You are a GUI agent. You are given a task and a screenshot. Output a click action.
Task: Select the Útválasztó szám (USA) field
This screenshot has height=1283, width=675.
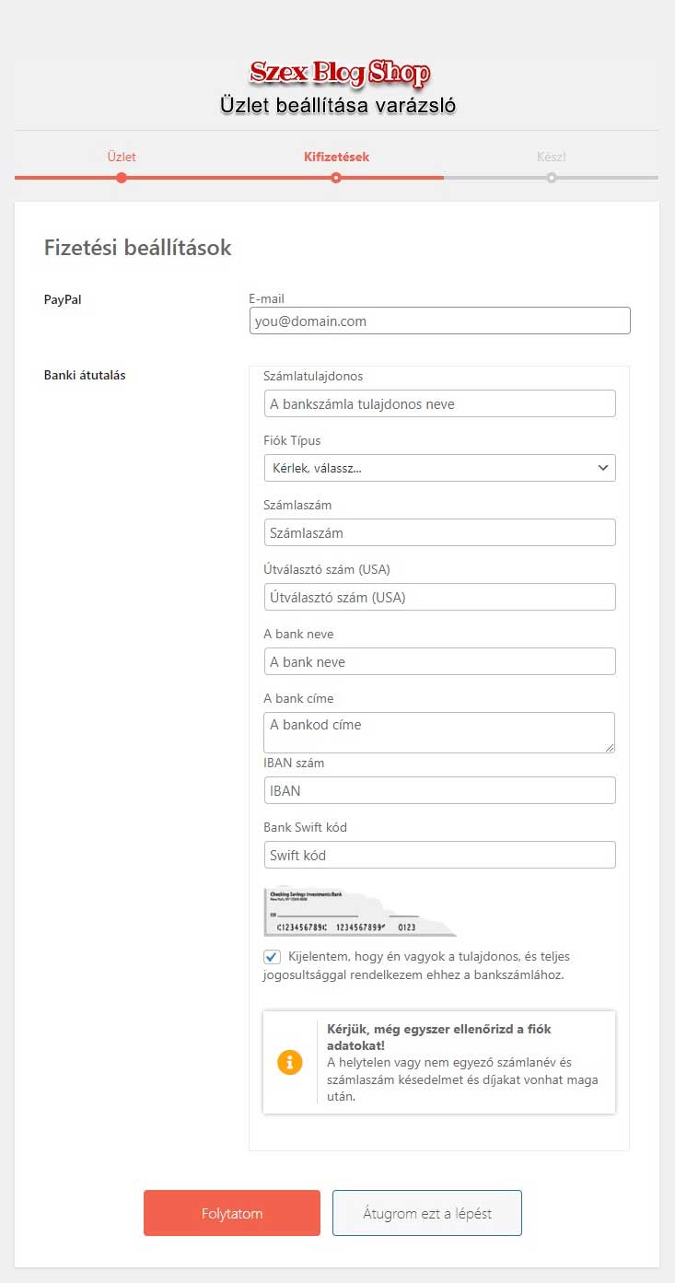click(439, 597)
